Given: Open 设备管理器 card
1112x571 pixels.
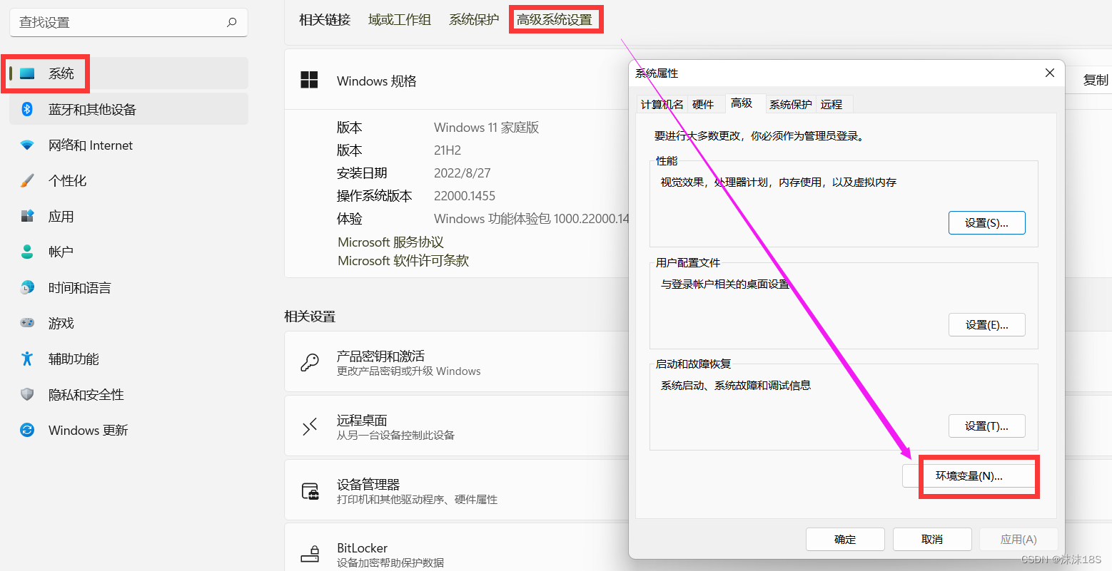Looking at the screenshot, I should coord(457,490).
